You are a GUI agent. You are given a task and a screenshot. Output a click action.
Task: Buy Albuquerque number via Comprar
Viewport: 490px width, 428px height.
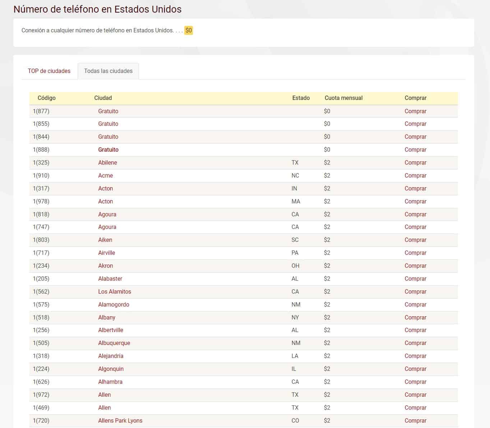[415, 343]
